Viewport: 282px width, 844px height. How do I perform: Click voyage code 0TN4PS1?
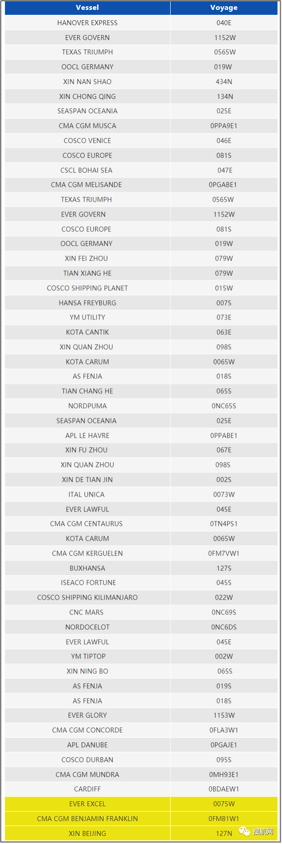[x=224, y=524]
